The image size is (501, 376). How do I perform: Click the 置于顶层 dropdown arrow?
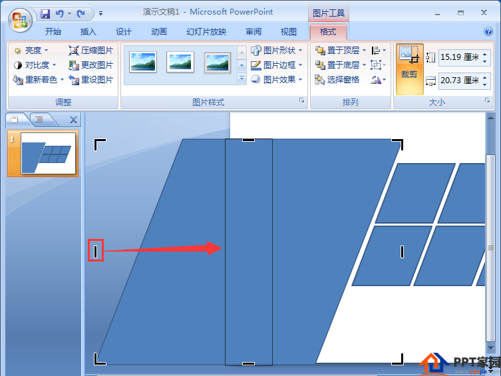(364, 51)
